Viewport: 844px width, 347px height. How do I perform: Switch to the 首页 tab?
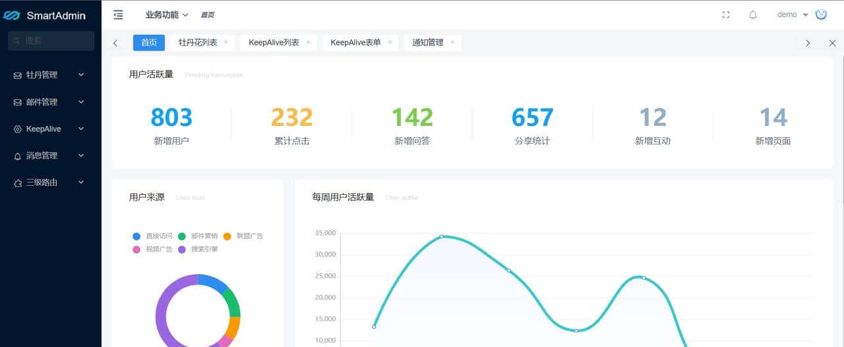point(149,43)
